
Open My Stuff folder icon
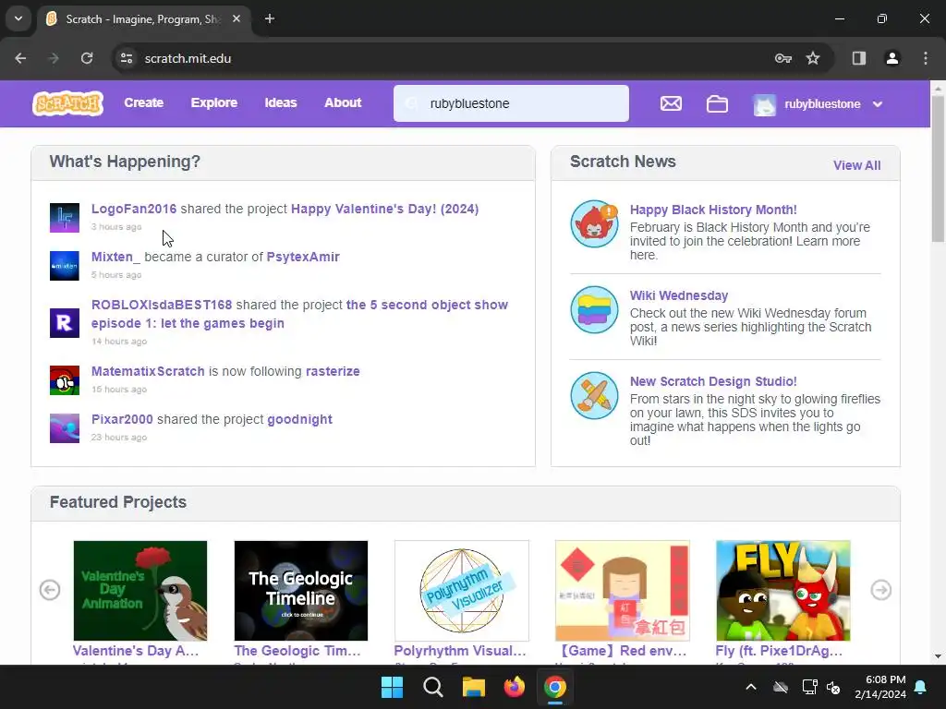click(717, 103)
